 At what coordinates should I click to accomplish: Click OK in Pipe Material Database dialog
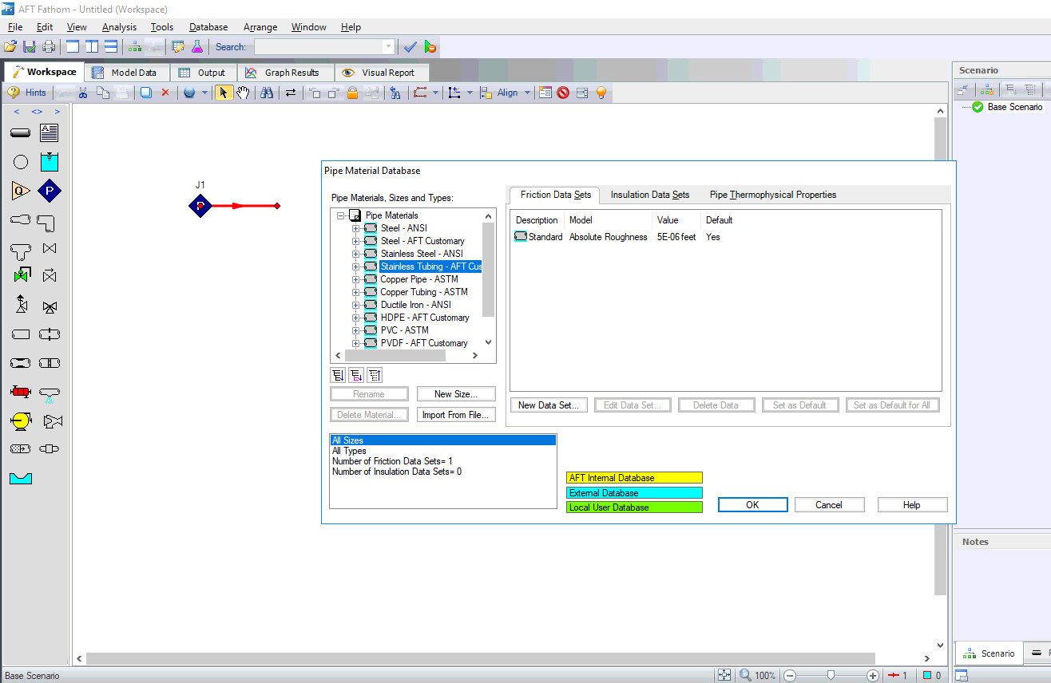click(752, 505)
